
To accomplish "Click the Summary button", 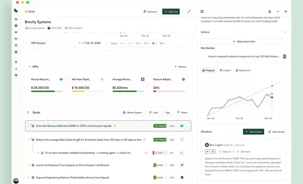I will pos(151,12).
